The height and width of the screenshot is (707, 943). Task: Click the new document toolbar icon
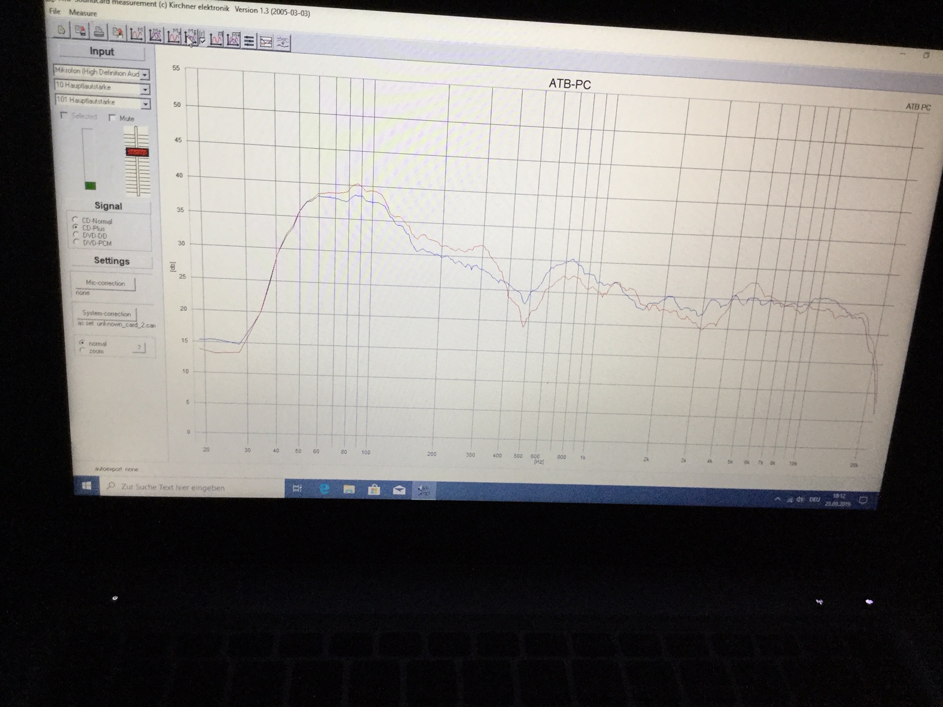click(61, 30)
